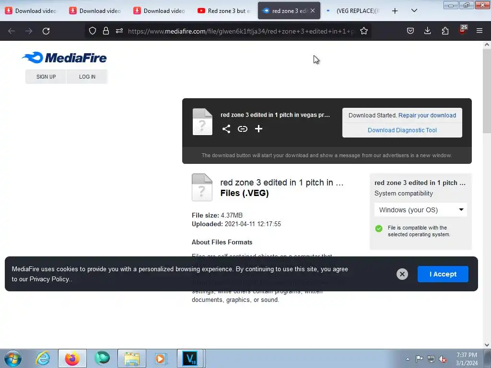Click the forward navigation arrow

(x=29, y=31)
